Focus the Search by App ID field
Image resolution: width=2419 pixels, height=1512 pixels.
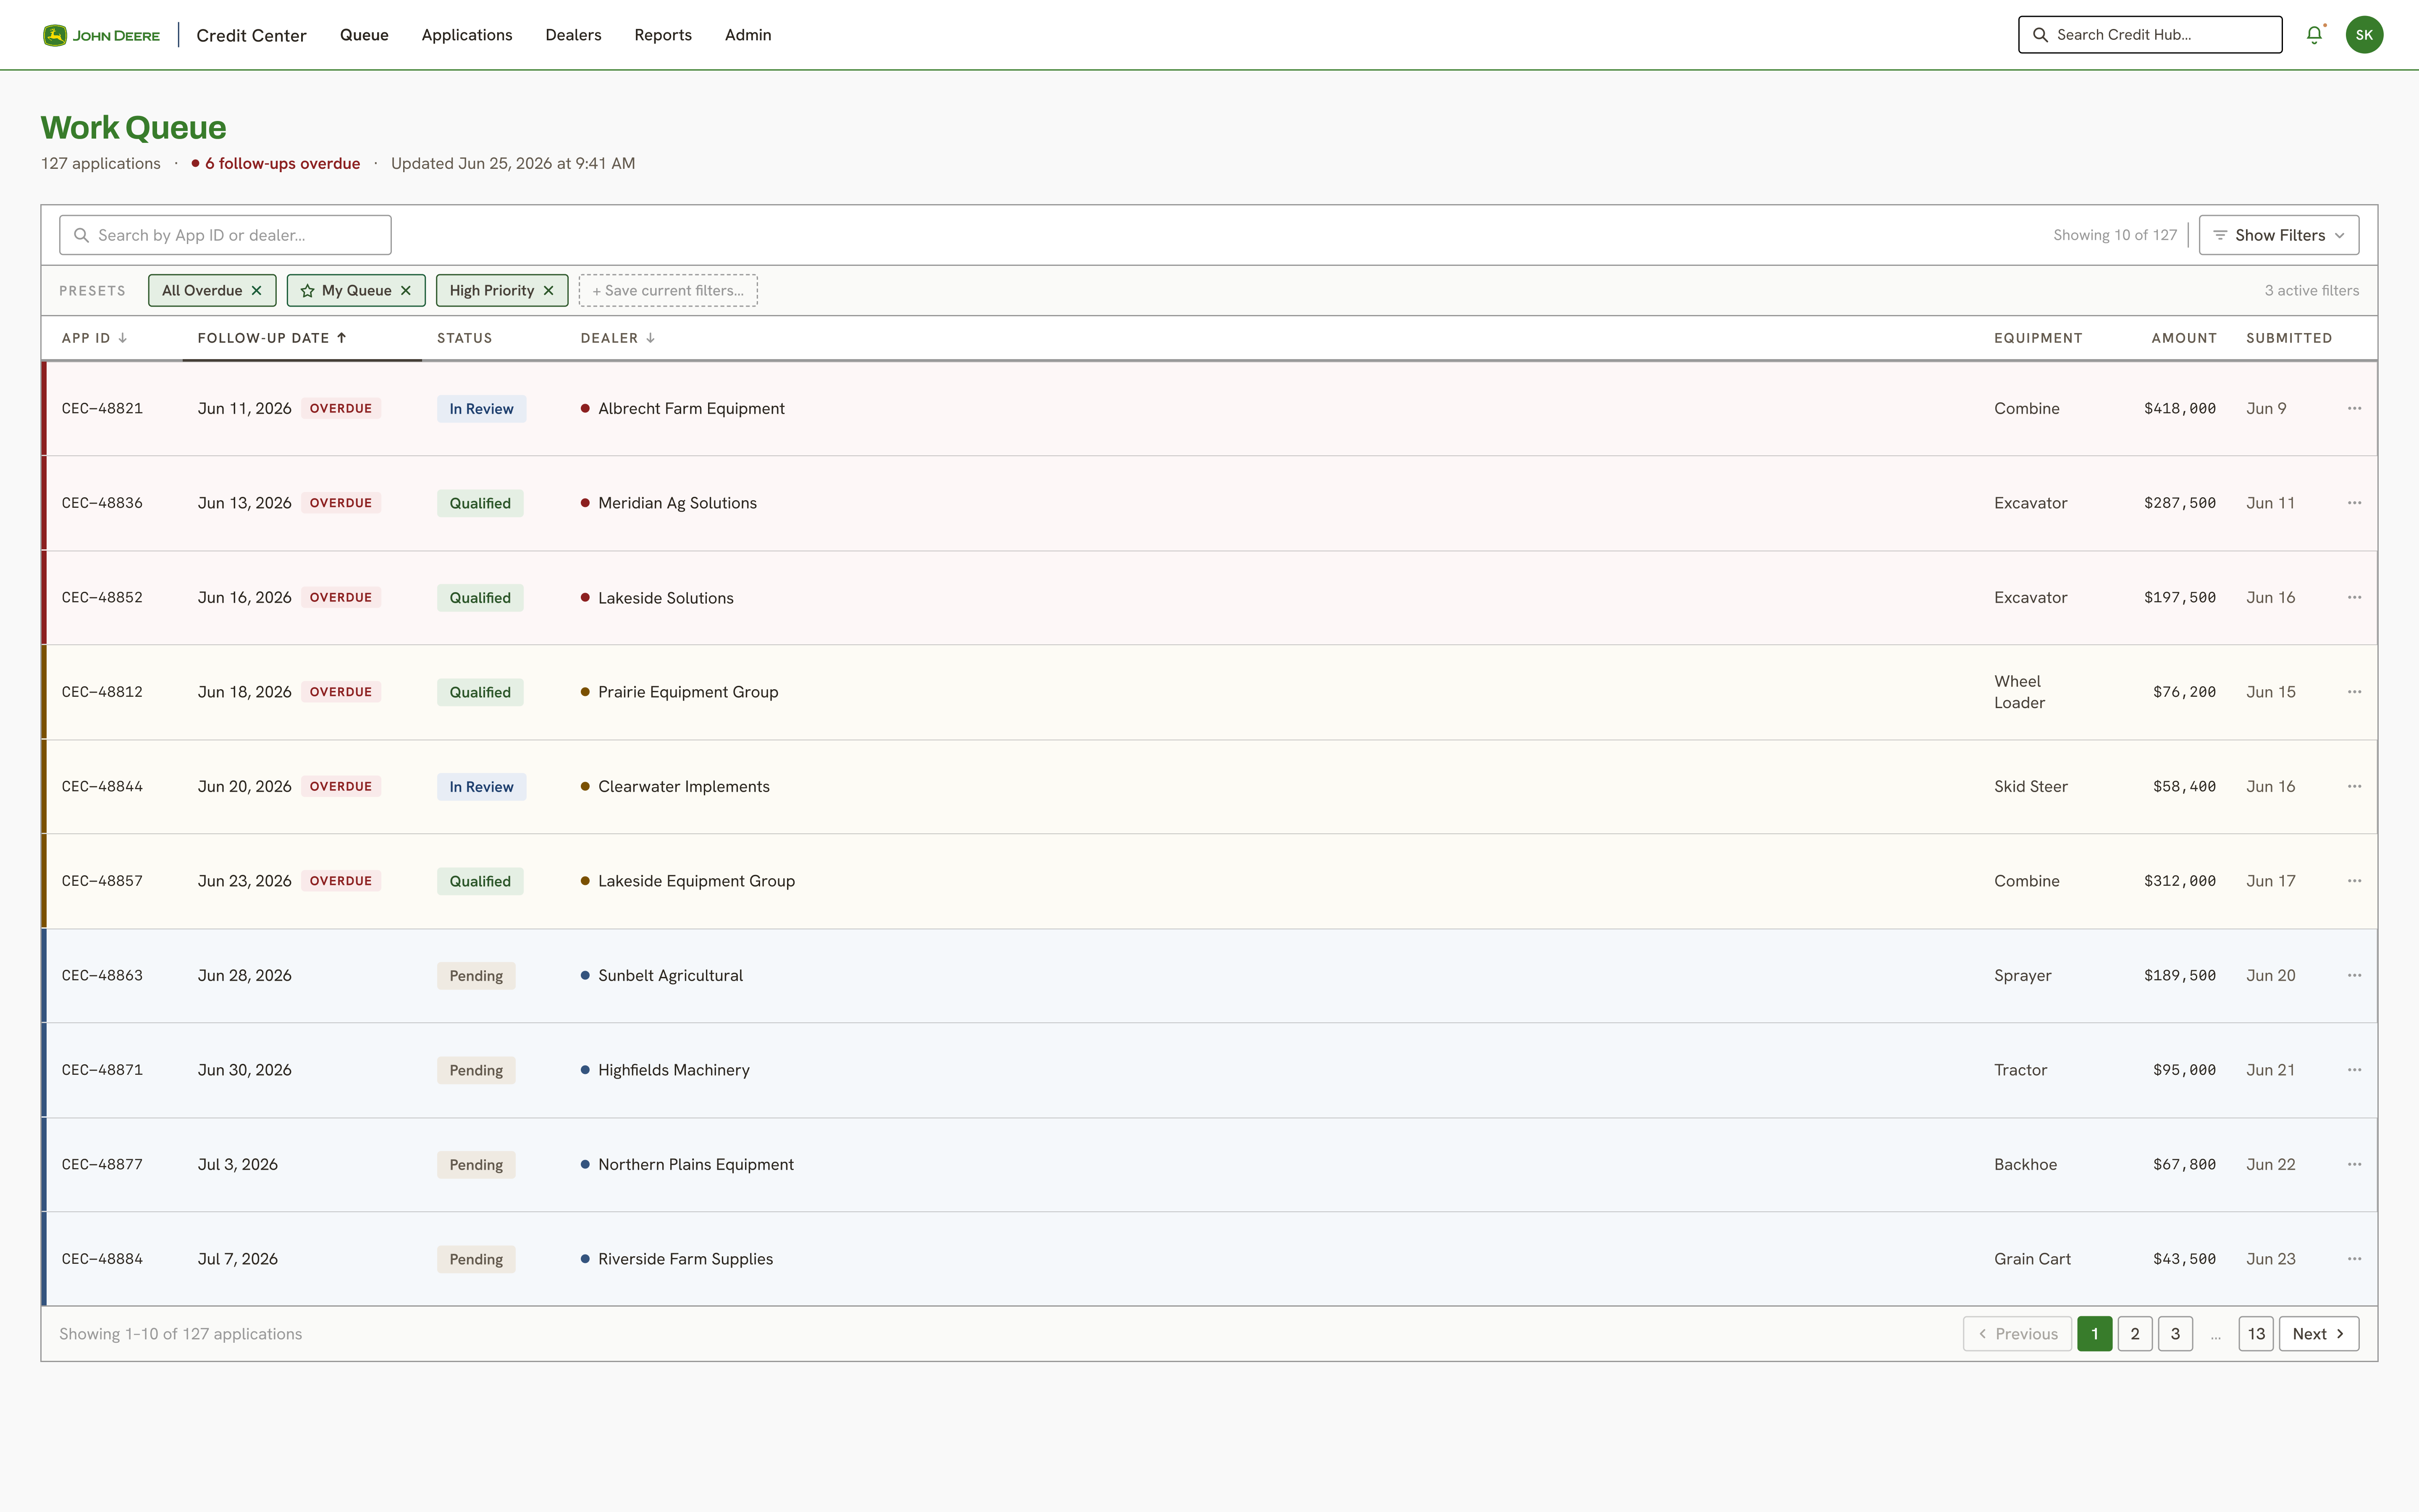click(x=225, y=235)
